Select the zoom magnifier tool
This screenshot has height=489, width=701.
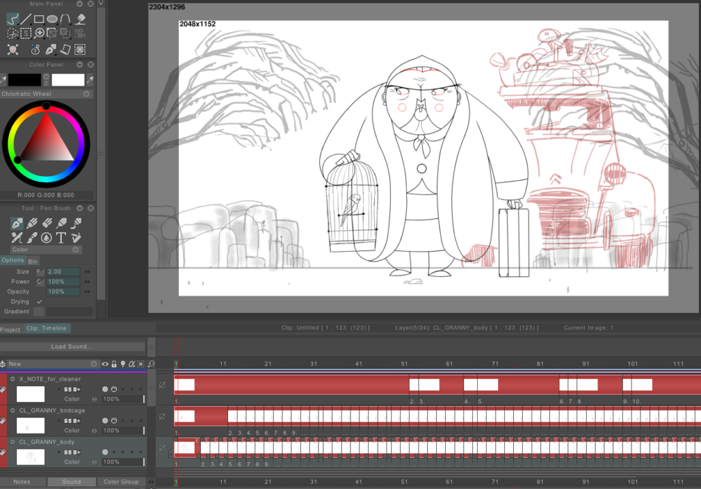(39, 33)
